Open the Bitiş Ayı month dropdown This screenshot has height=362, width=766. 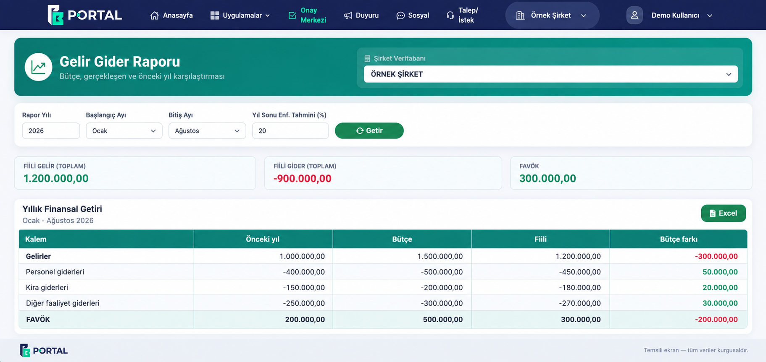pyautogui.click(x=207, y=131)
